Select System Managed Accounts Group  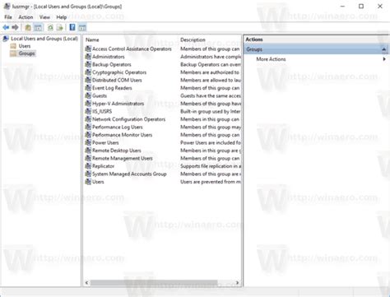[x=129, y=174]
